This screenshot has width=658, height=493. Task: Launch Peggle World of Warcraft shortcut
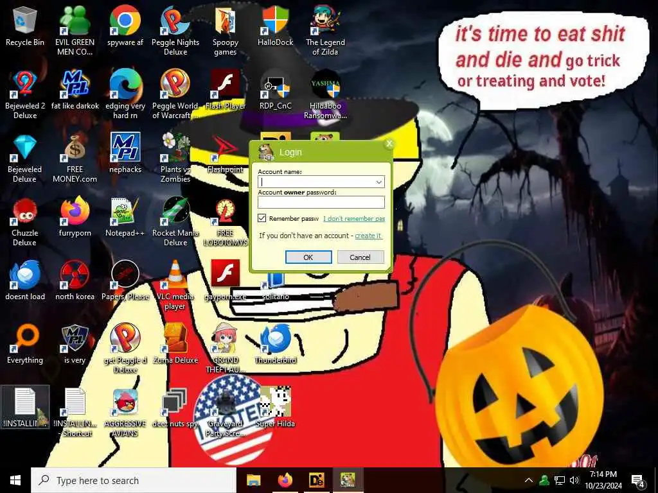pos(175,94)
